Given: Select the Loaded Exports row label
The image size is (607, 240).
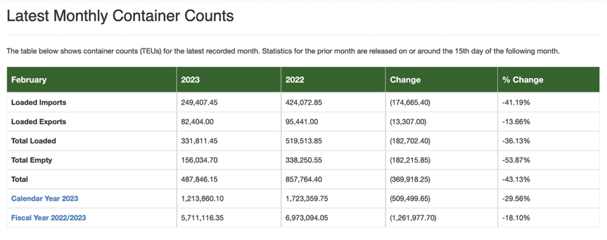Looking at the screenshot, I should [39, 122].
